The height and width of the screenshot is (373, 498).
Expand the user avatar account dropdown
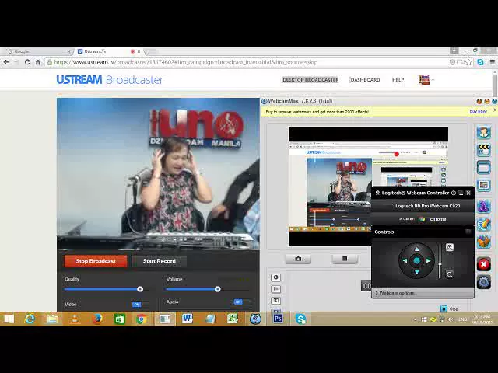[x=426, y=79]
